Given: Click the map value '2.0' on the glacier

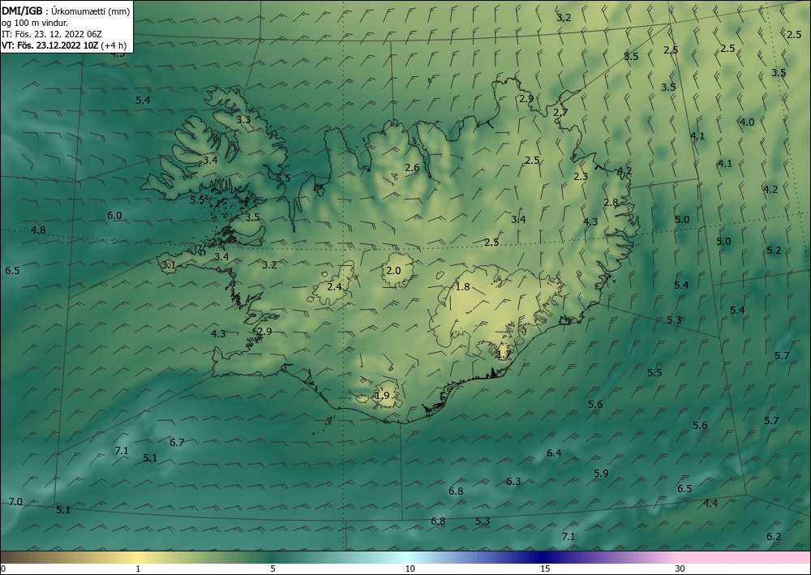Looking at the screenshot, I should point(393,270).
